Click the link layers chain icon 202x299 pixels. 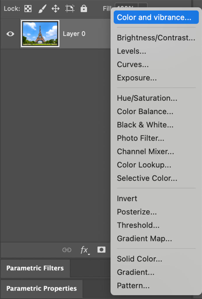click(67, 250)
